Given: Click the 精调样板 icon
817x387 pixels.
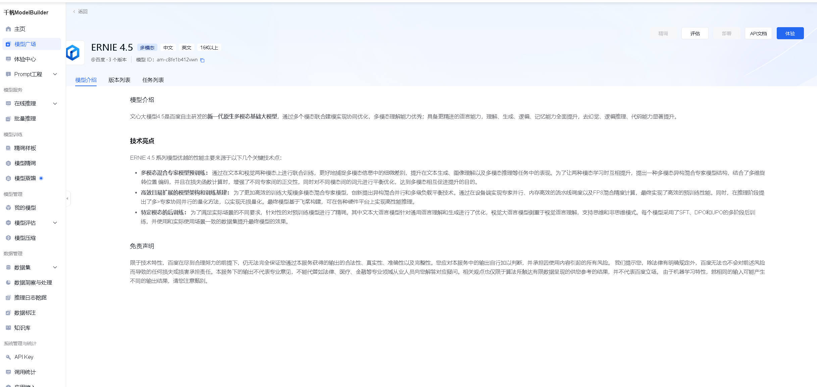Looking at the screenshot, I should tap(8, 148).
